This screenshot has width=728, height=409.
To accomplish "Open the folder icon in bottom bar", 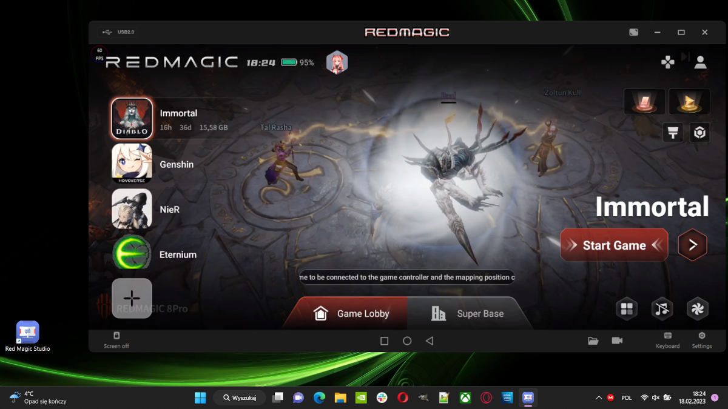I will tap(593, 341).
